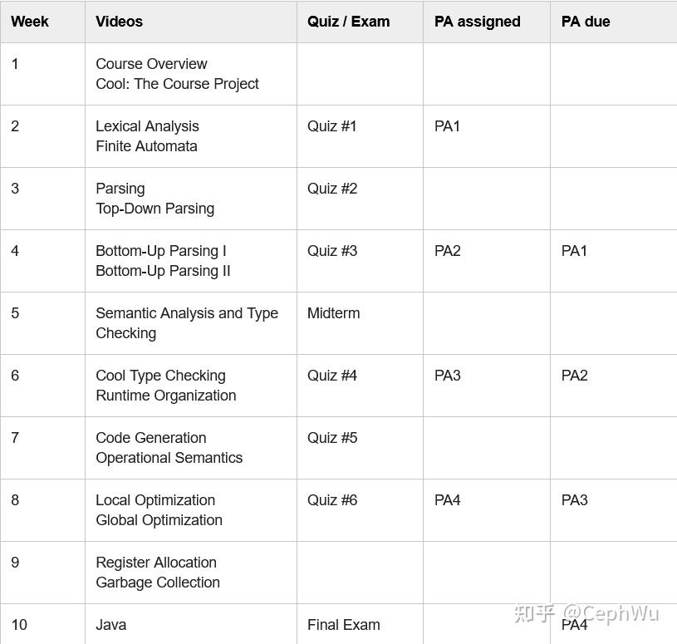
Task: Select Semantic Analysis and Type Checking text
Action: 186,322
